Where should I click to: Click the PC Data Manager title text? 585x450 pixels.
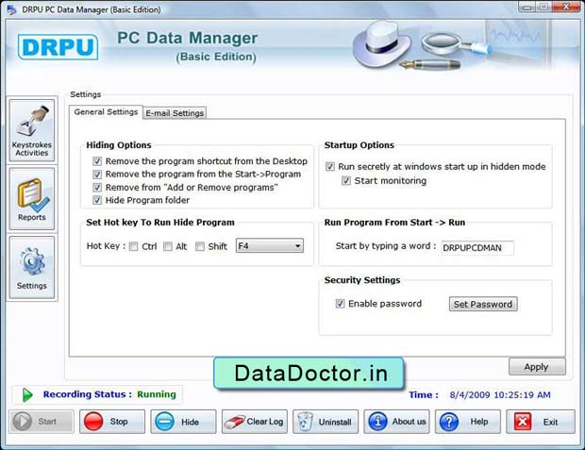pos(187,38)
